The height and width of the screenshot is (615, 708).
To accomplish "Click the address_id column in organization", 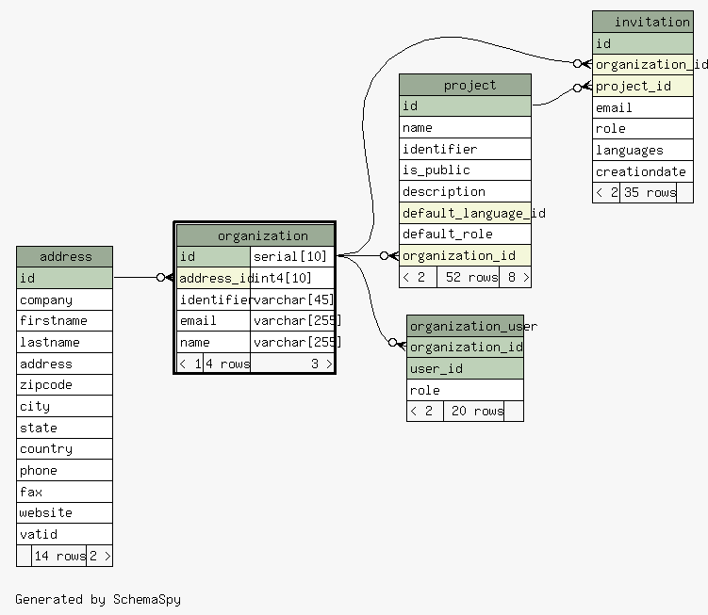I will pyautogui.click(x=214, y=278).
